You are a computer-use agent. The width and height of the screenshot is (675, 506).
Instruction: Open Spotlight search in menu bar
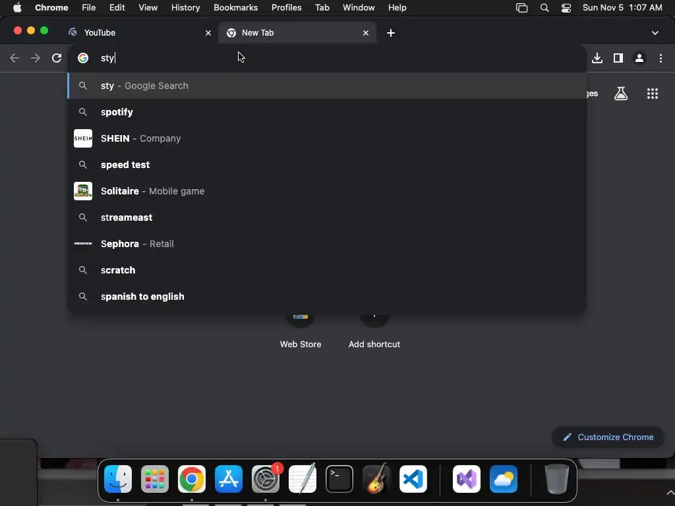544,8
